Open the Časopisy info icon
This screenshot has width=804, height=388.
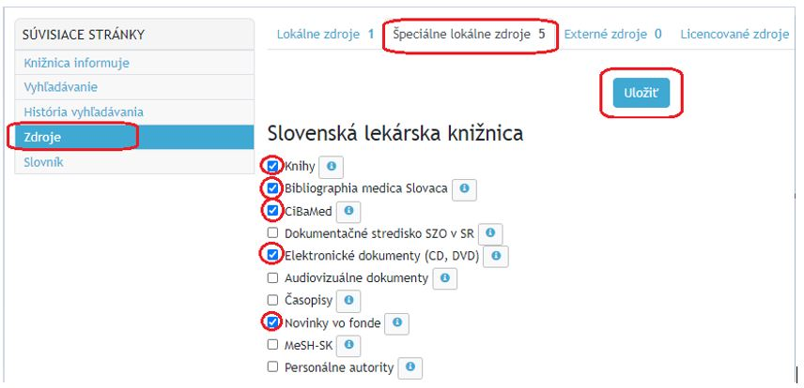[x=348, y=301]
